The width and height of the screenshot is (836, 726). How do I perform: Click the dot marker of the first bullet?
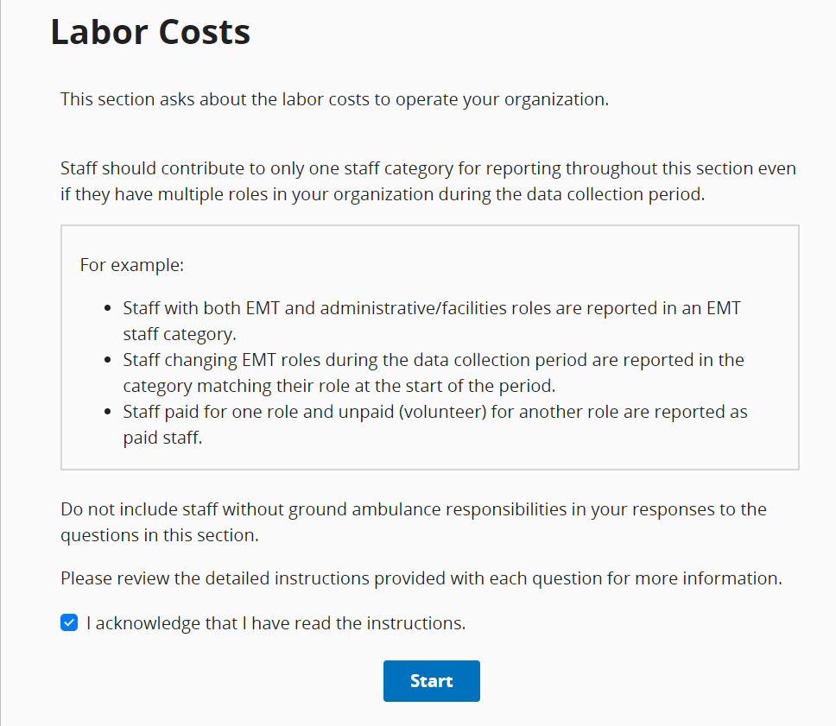coord(107,308)
